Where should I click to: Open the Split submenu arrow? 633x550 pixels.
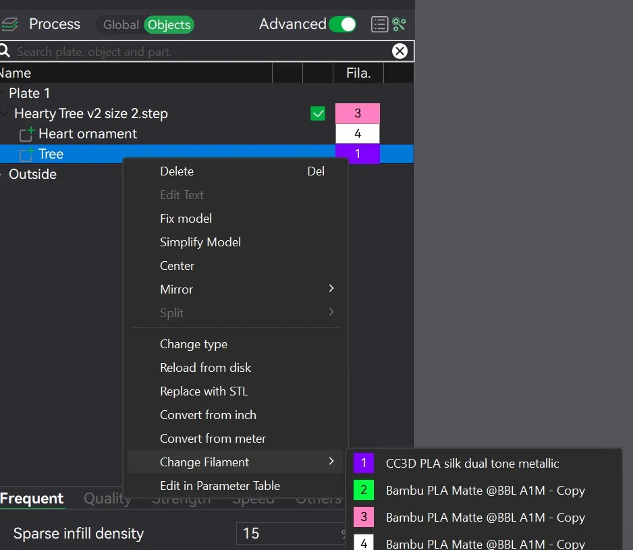[331, 312]
